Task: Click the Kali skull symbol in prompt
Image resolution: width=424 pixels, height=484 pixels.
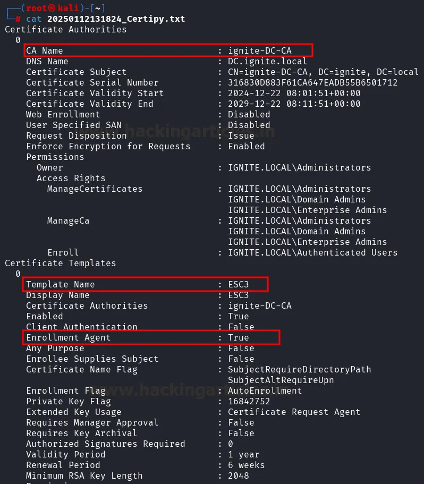Action: pyautogui.click(x=53, y=8)
